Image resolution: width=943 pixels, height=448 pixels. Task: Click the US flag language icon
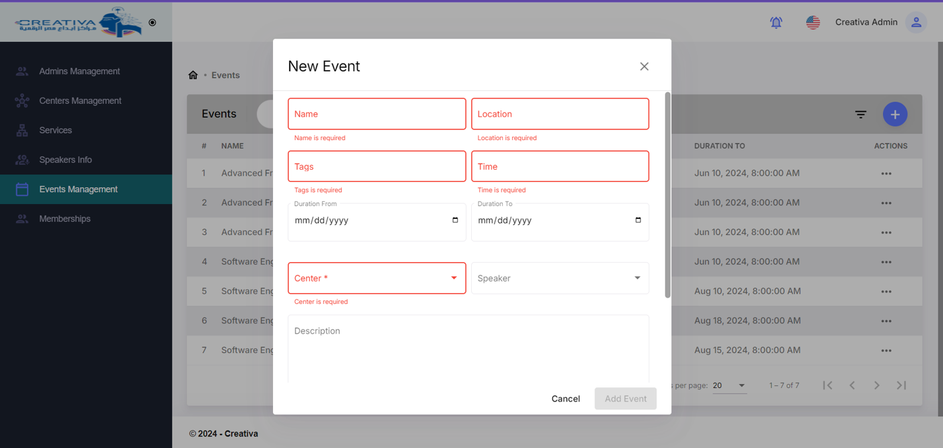[x=813, y=22]
